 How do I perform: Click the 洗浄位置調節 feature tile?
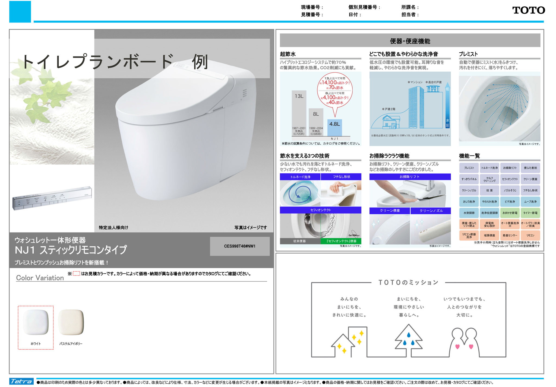coord(489,213)
